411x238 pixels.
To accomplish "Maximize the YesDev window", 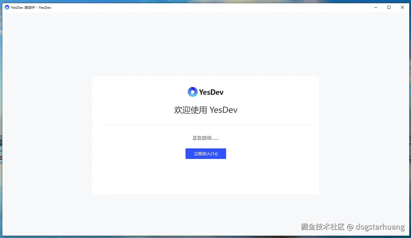I will (x=389, y=7).
